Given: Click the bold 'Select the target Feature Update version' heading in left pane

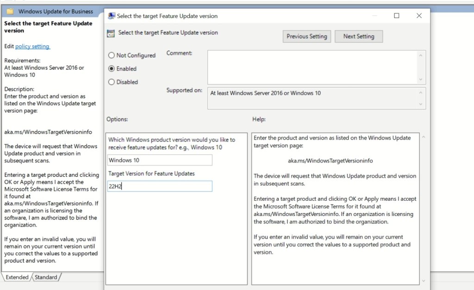Looking at the screenshot, I should pyautogui.click(x=48, y=27).
